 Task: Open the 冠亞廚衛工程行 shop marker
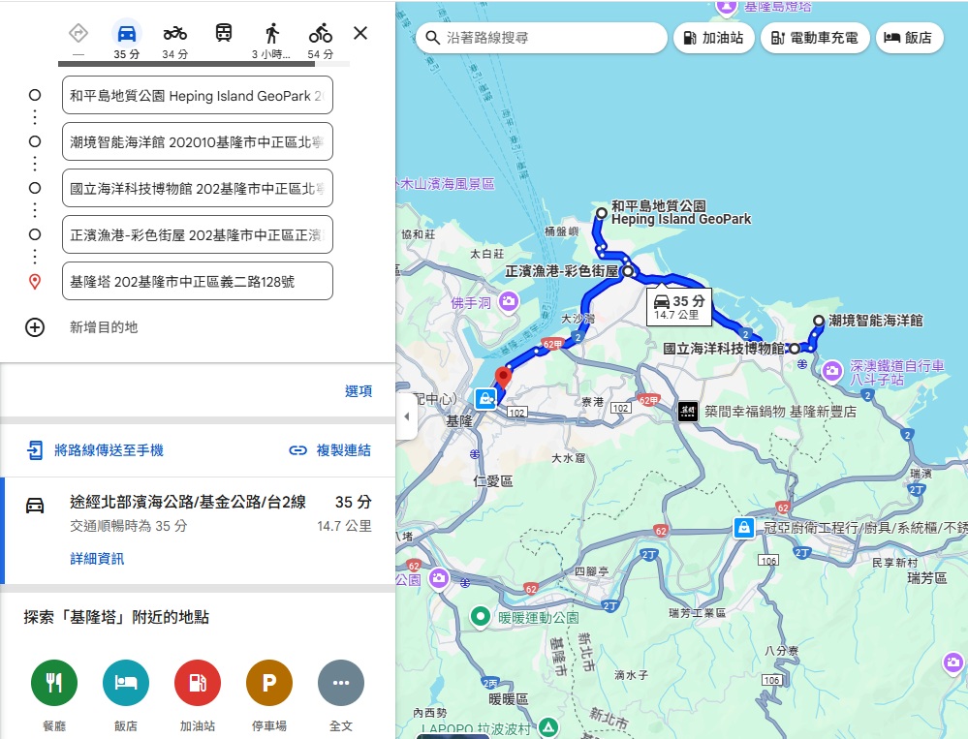744,528
